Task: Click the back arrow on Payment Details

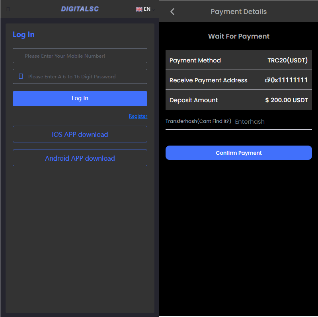Action: 172,12
